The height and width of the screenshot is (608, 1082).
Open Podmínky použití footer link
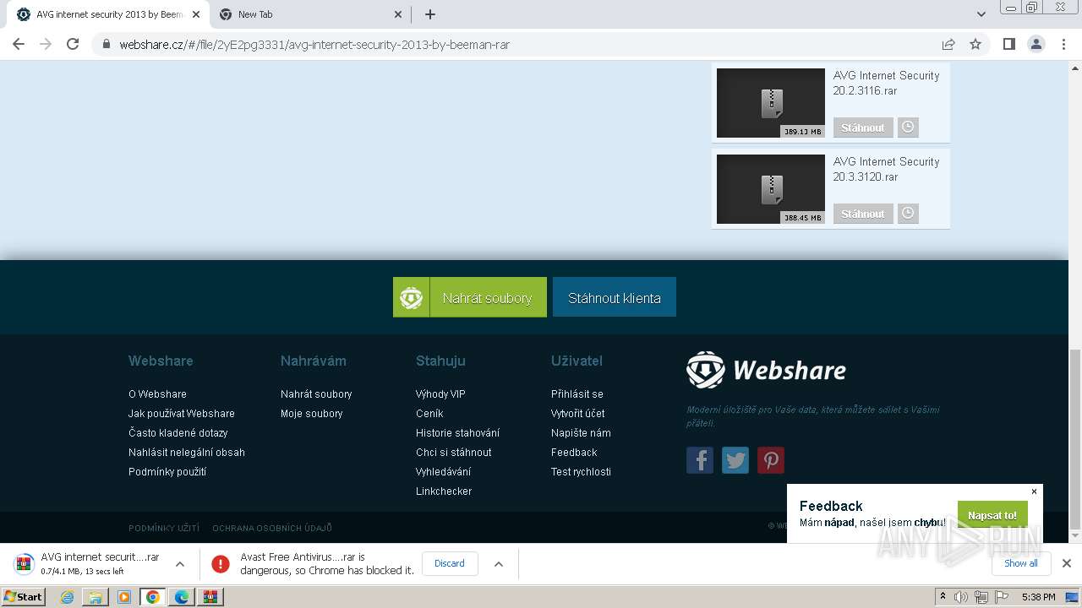(167, 472)
